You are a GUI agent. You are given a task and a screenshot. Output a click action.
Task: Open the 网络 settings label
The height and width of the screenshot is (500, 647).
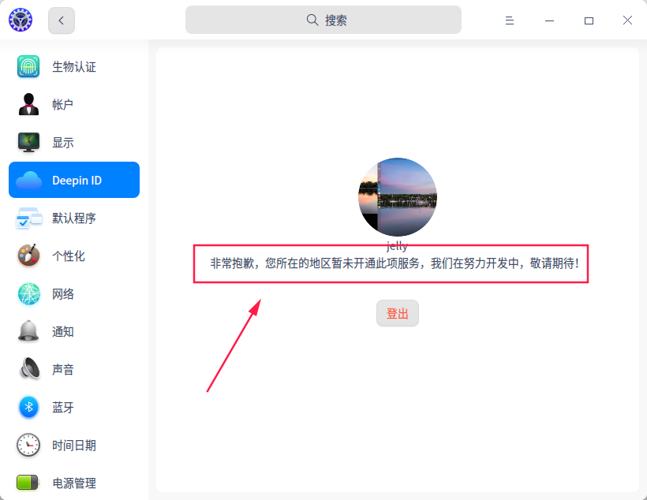tap(62, 293)
